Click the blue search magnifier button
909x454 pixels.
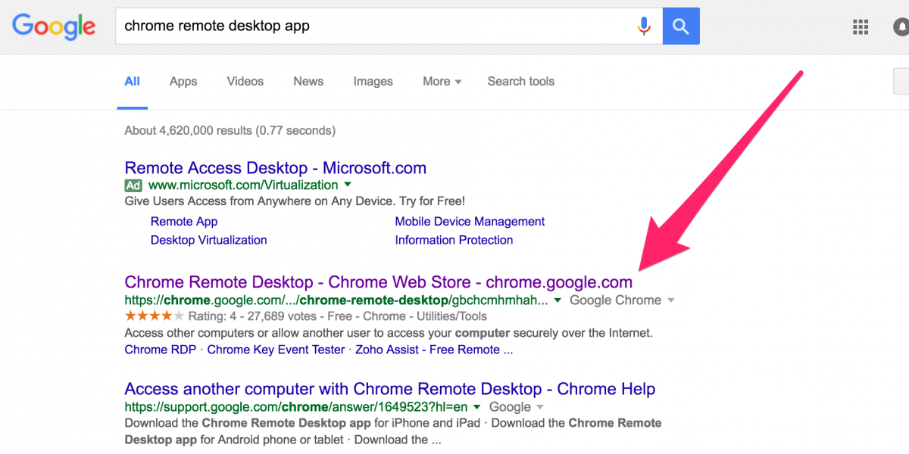click(681, 26)
